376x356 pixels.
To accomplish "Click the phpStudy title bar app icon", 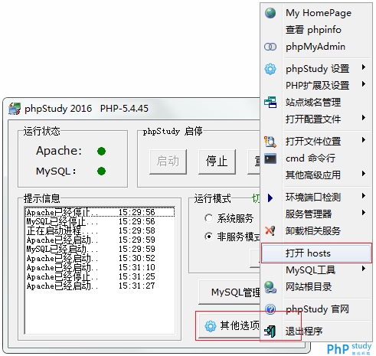I will pos(15,109).
